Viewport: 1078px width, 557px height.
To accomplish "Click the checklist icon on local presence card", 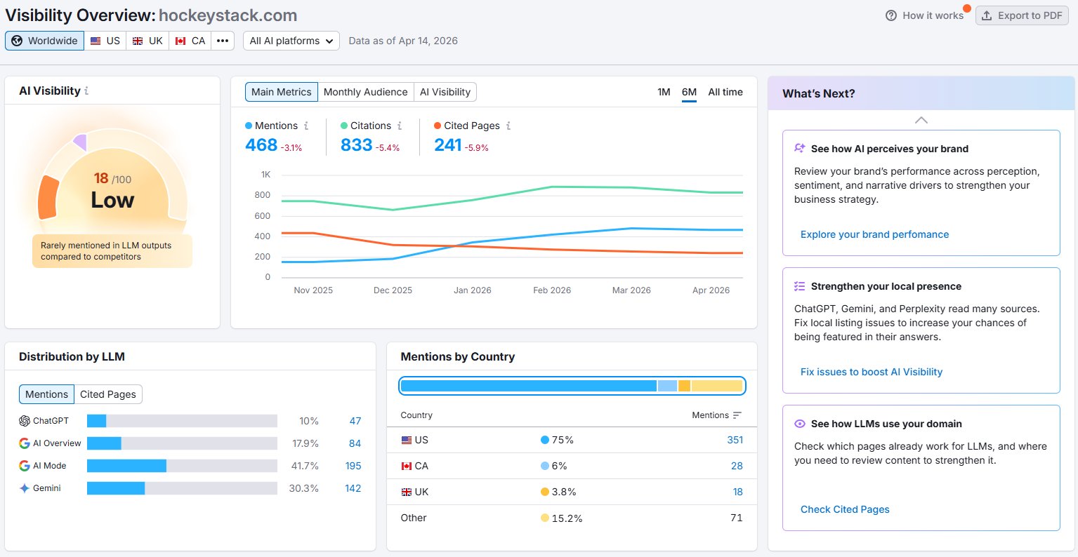I will point(799,286).
